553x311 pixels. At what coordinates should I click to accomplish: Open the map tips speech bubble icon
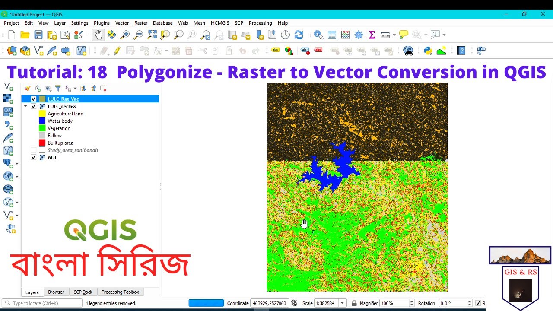(404, 35)
